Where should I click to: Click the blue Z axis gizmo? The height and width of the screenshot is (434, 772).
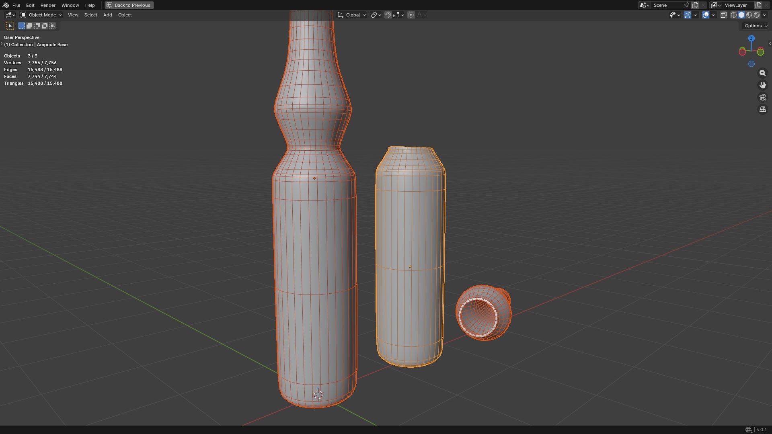[x=751, y=38]
